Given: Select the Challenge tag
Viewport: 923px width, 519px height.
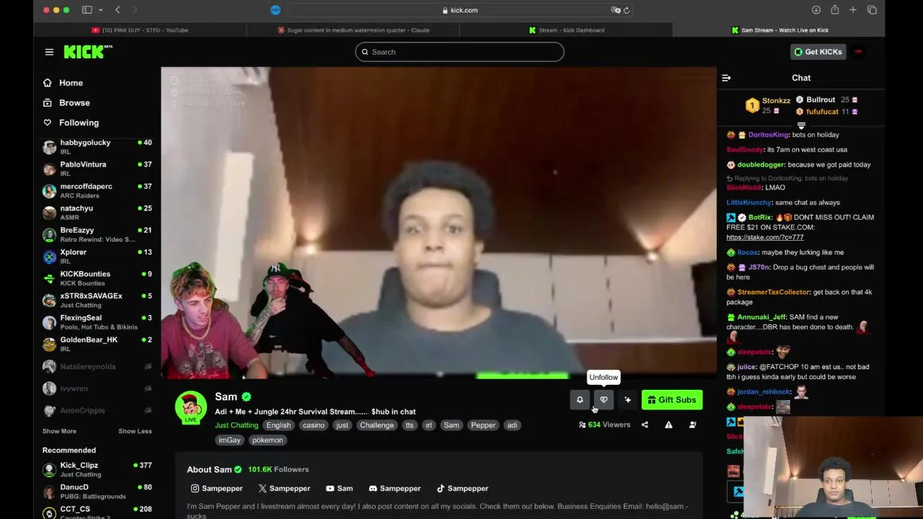Looking at the screenshot, I should point(376,425).
